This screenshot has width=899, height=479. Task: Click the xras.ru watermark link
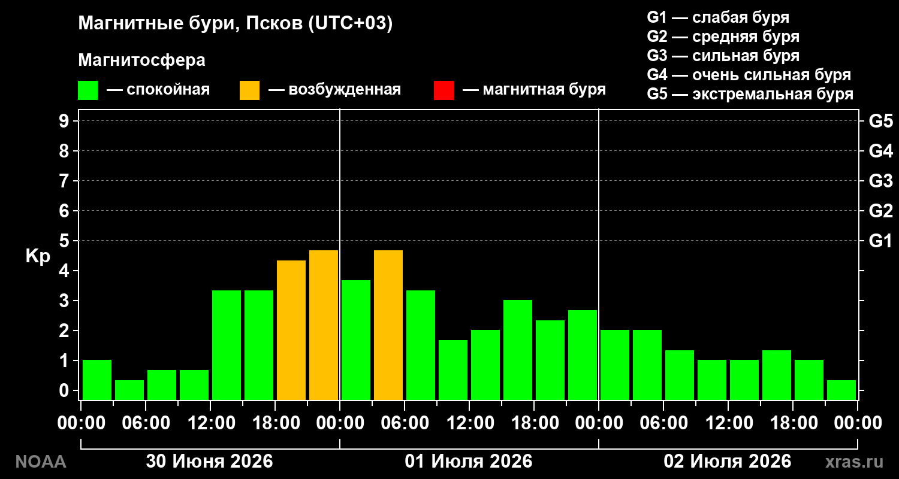(x=854, y=462)
